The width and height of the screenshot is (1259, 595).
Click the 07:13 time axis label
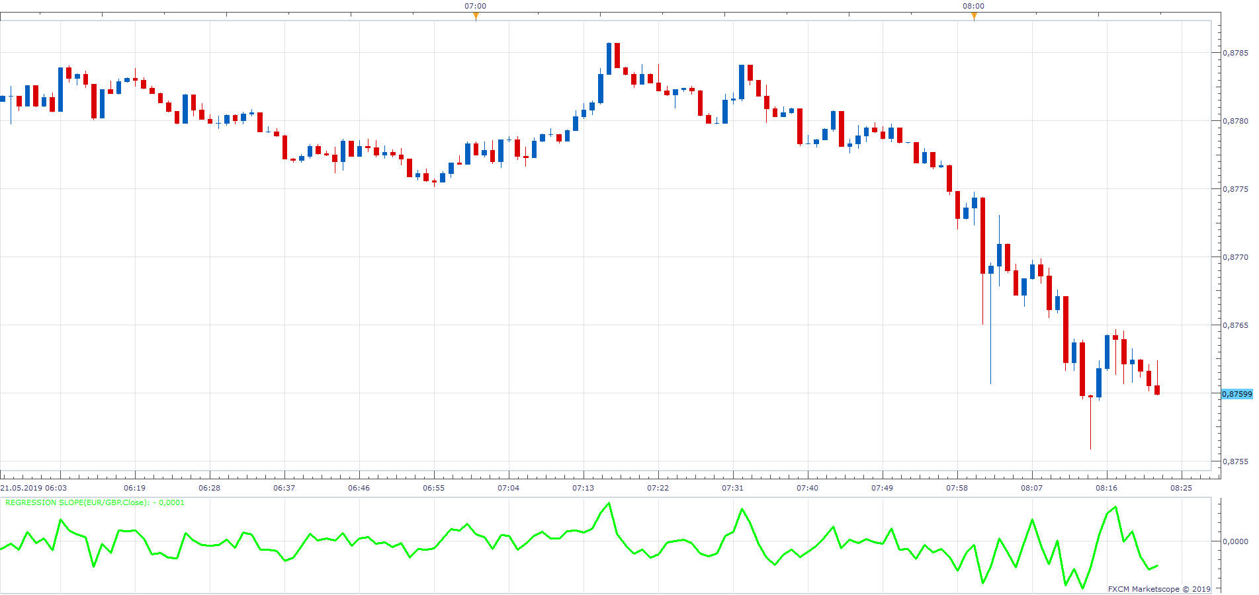(x=584, y=488)
